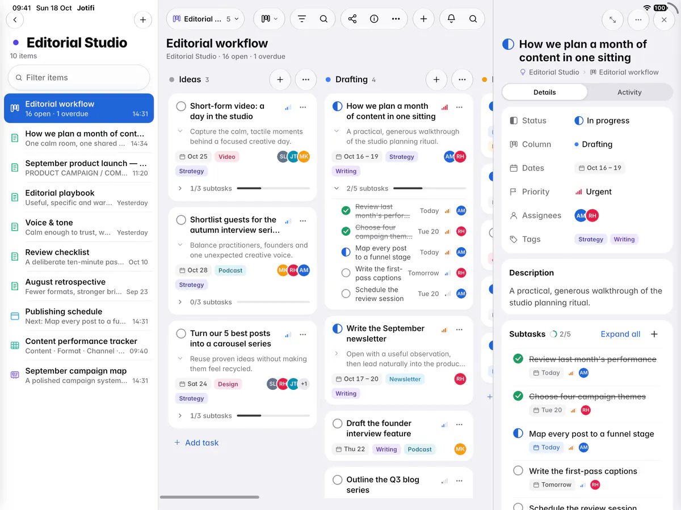Click the search icon next to the bell
The width and height of the screenshot is (681, 510).
click(473, 19)
